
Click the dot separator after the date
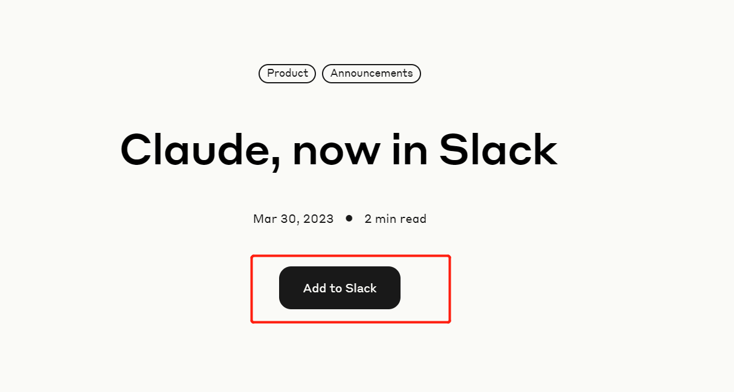tap(349, 218)
